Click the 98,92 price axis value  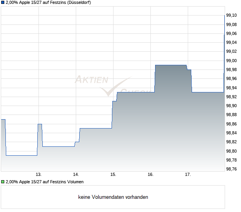tap(231, 97)
